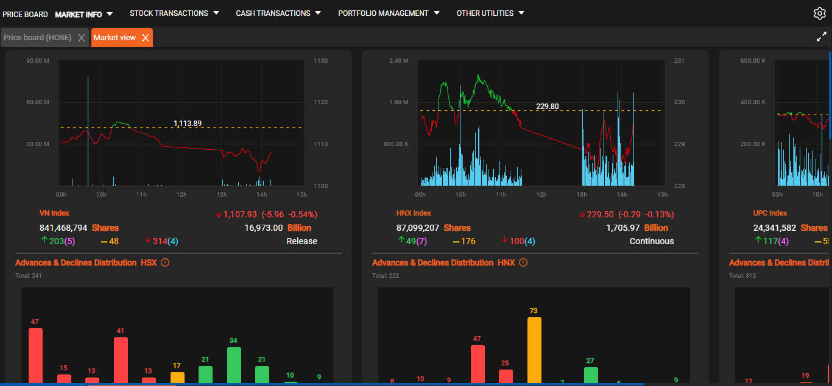Click the VN Index red down arrow

[219, 214]
